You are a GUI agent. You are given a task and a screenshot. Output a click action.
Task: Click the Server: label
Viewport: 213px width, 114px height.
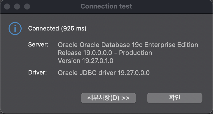[38, 44]
